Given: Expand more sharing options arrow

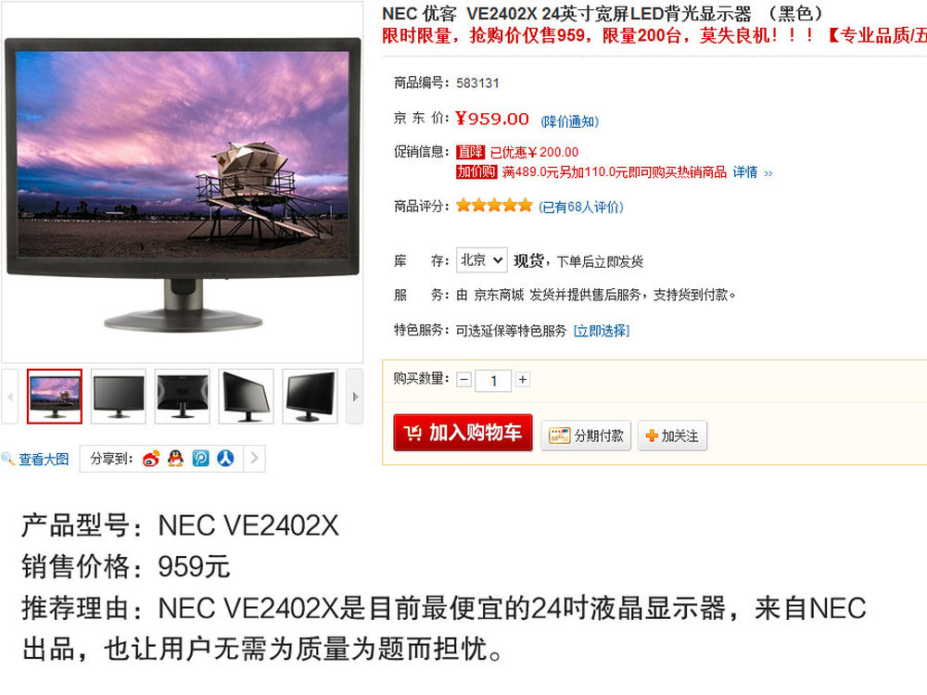Looking at the screenshot, I should pos(254,458).
